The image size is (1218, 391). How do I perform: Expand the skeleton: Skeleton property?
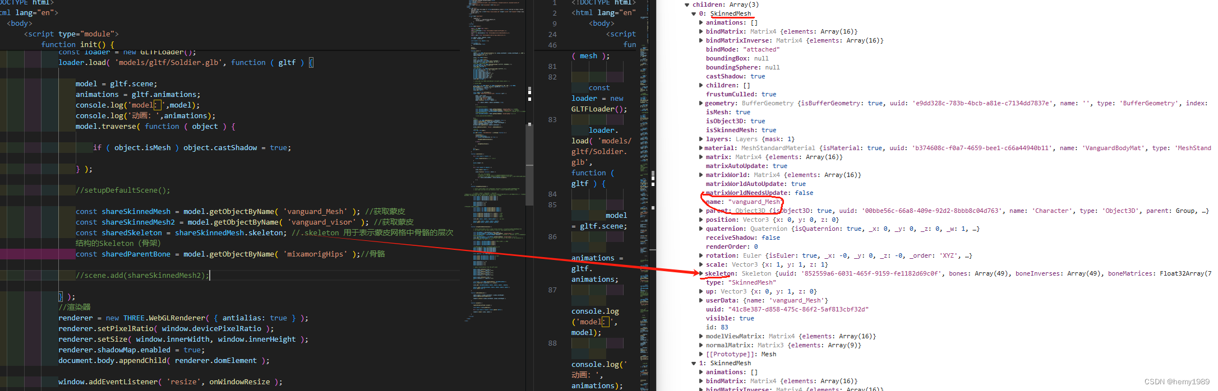coord(701,273)
